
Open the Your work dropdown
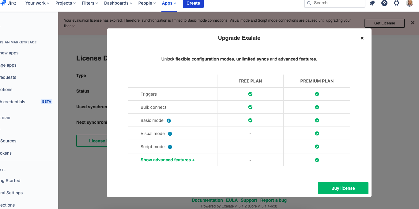click(37, 3)
